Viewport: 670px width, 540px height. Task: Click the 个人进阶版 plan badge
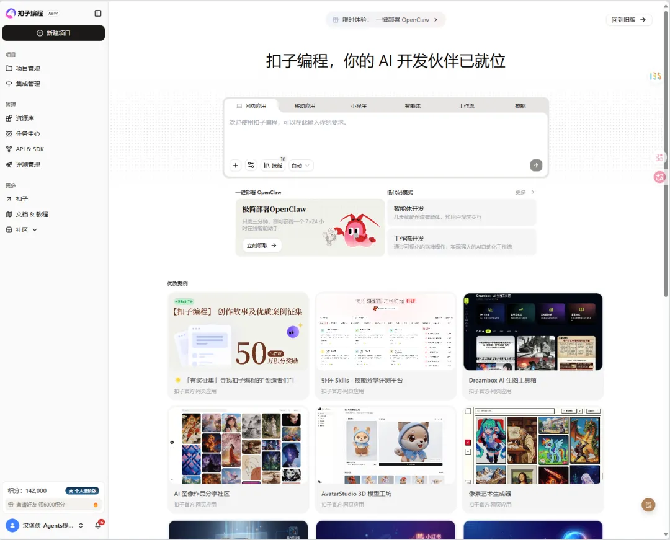(83, 491)
